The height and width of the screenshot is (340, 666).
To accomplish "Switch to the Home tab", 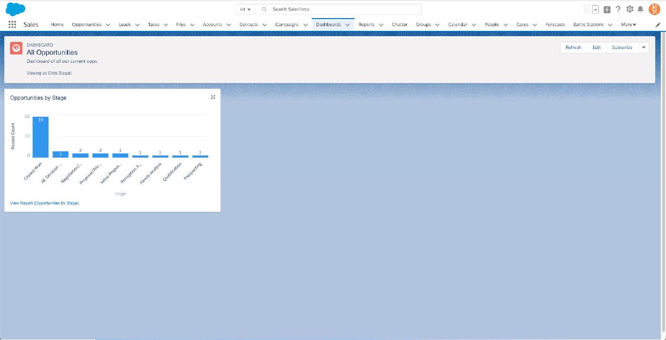I will (x=57, y=25).
